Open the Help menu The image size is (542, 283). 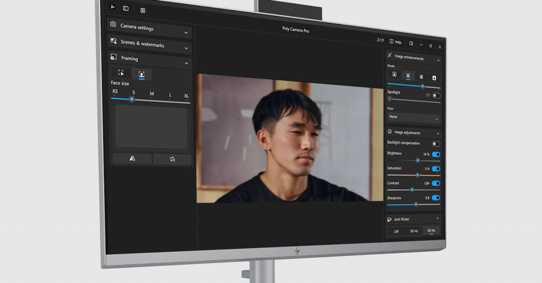point(395,42)
